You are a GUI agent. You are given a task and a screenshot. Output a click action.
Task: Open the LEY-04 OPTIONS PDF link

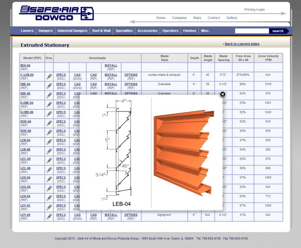(131, 215)
